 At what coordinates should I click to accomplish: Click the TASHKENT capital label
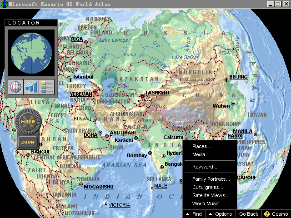click(158, 93)
